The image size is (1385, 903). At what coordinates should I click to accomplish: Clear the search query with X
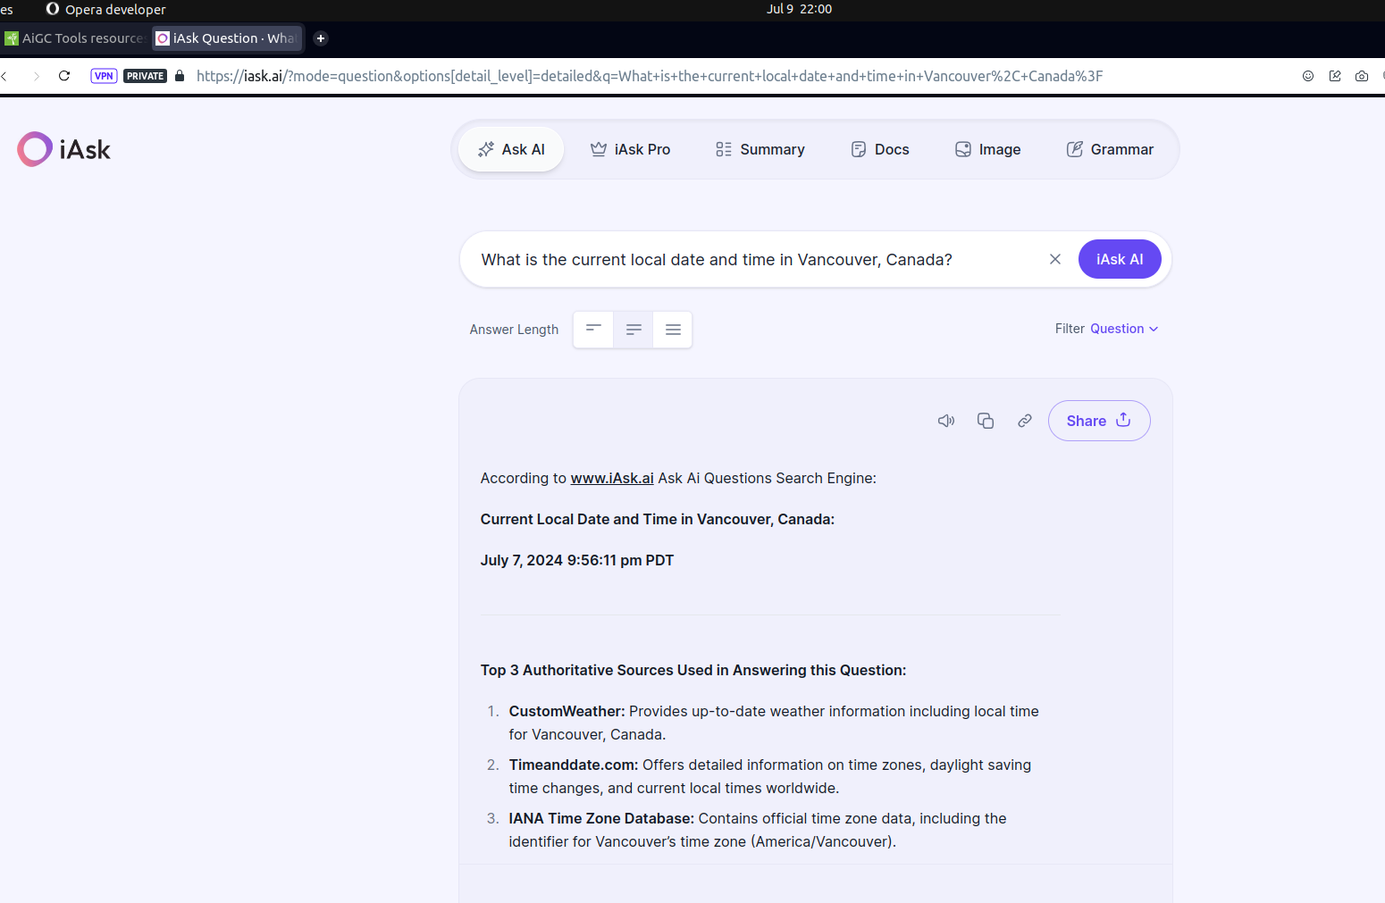point(1055,259)
